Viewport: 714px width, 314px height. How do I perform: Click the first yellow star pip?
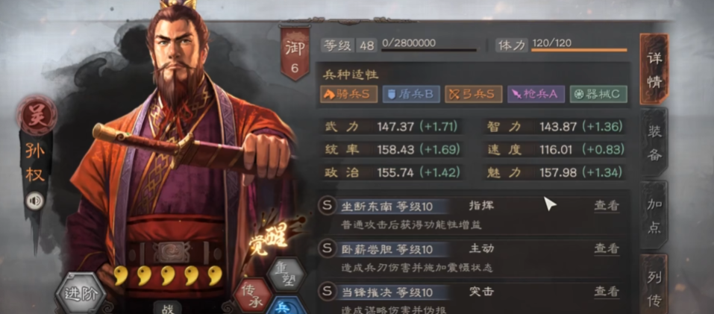click(121, 276)
